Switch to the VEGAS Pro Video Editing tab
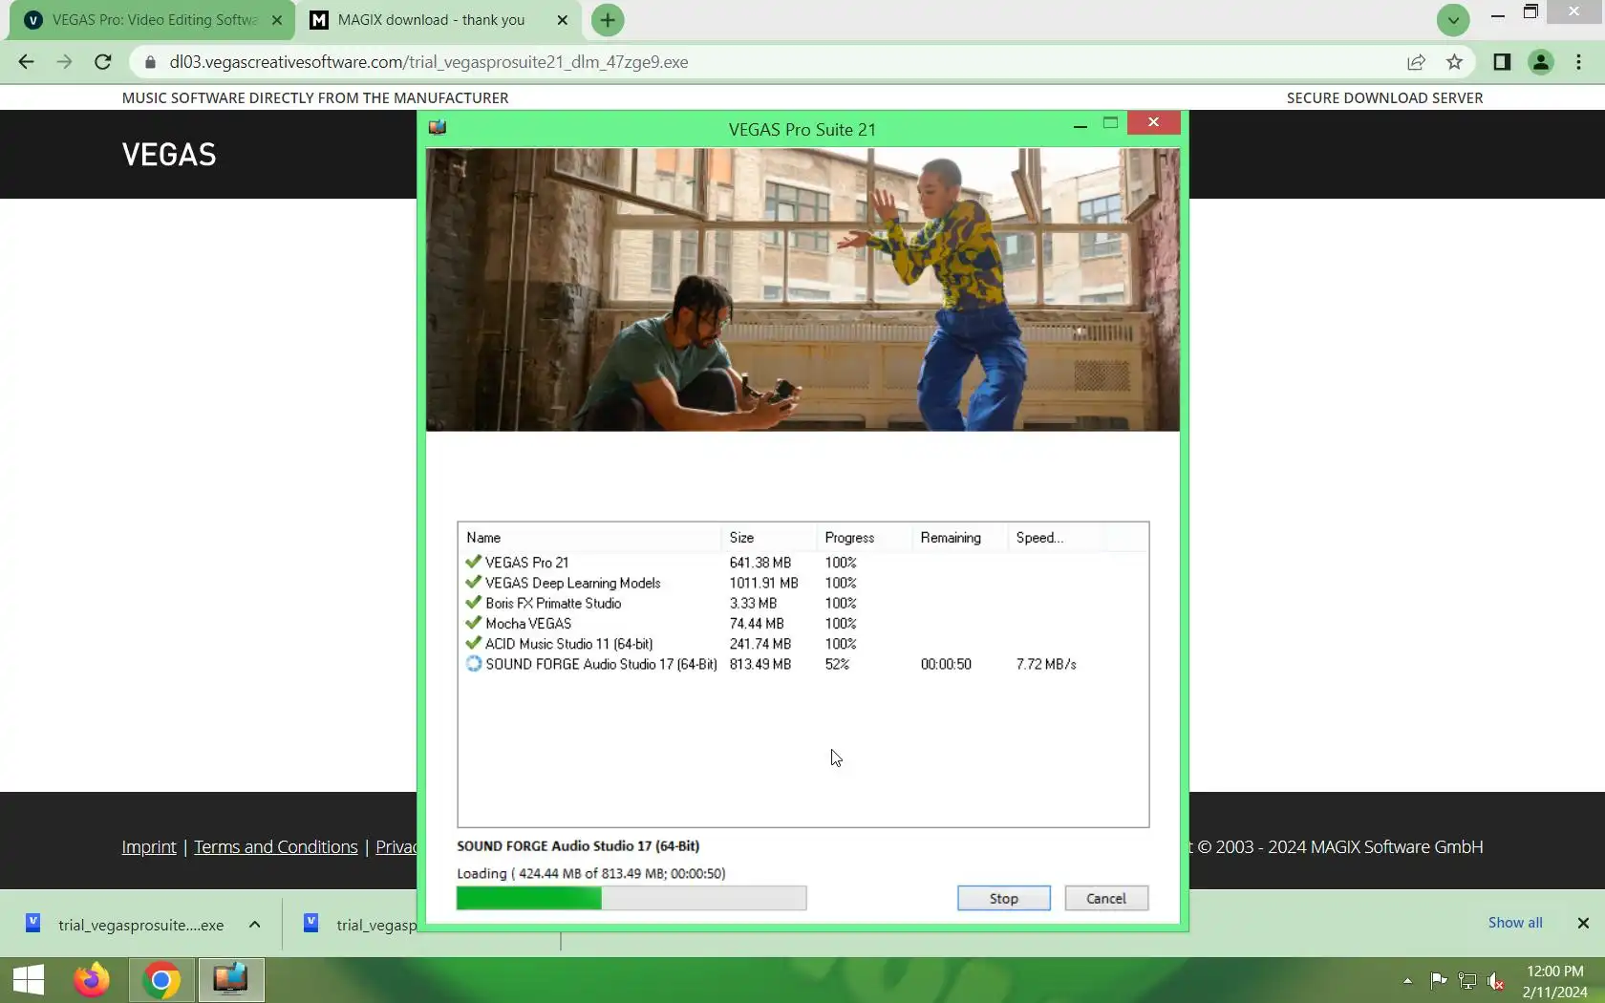The width and height of the screenshot is (1605, 1003). (x=153, y=20)
